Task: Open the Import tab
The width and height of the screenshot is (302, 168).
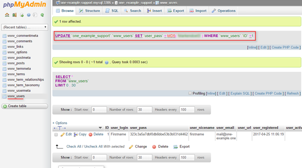Action: tap(198, 11)
